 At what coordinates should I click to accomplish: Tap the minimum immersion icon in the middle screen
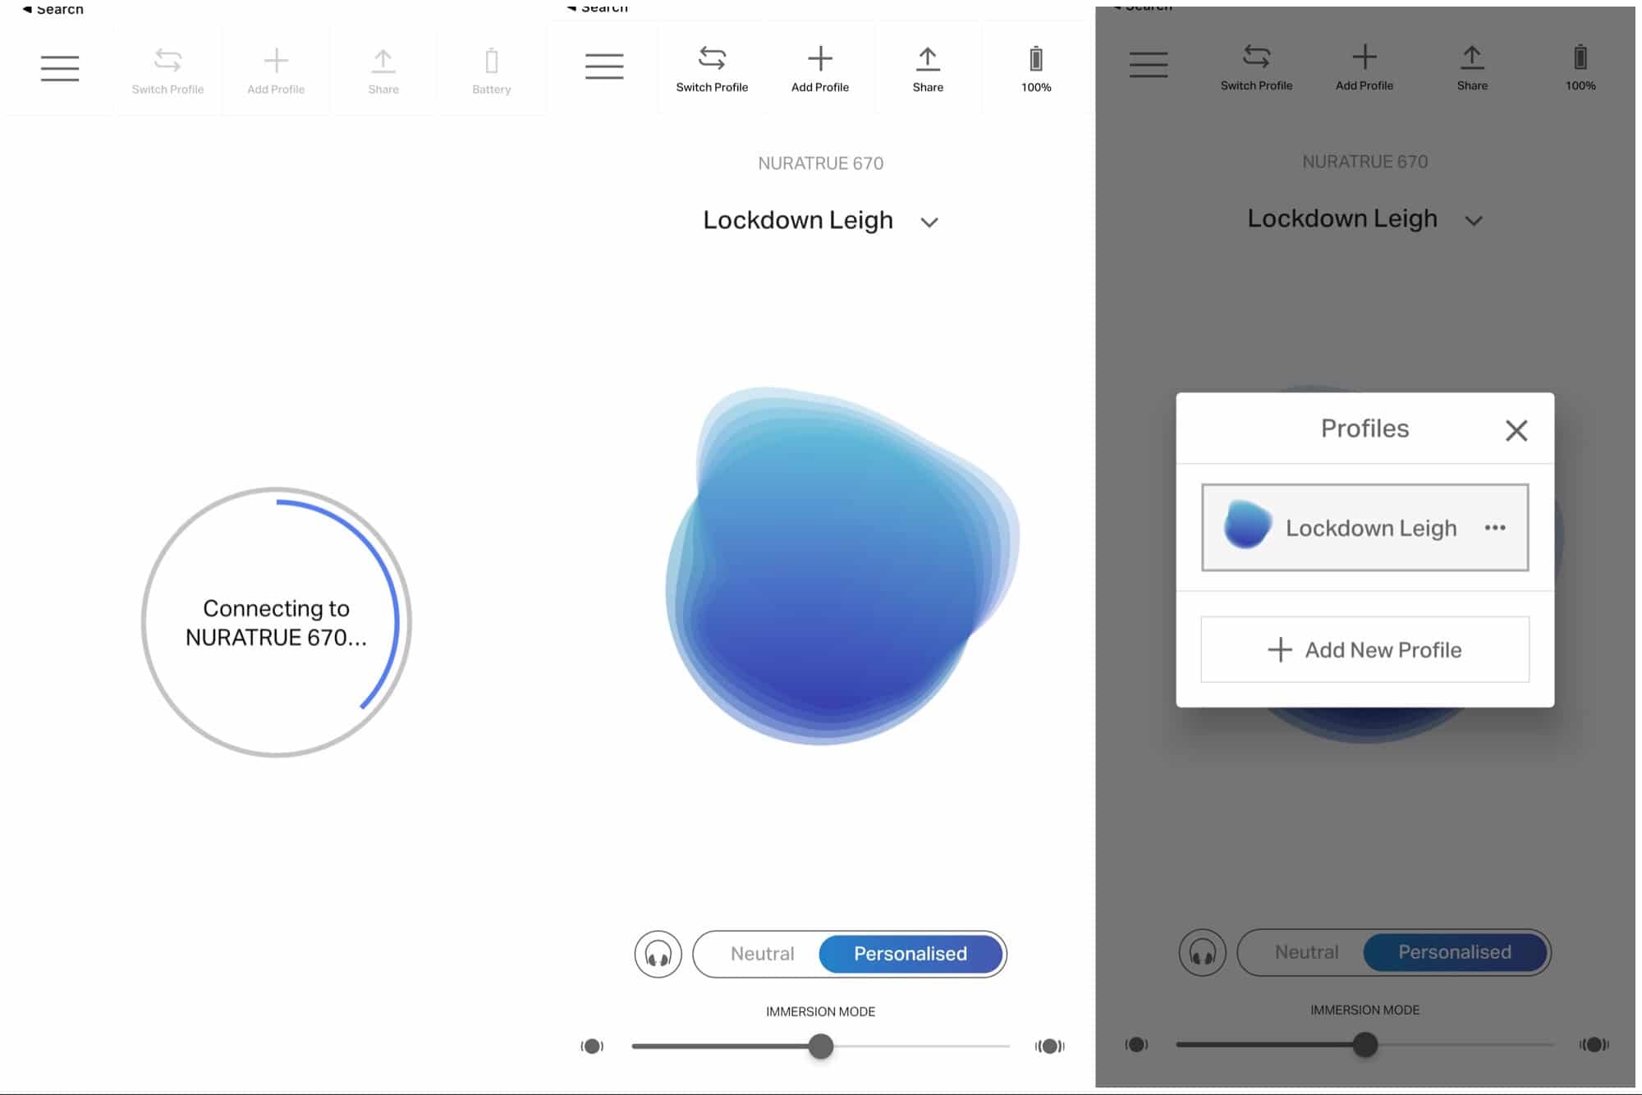click(592, 1046)
